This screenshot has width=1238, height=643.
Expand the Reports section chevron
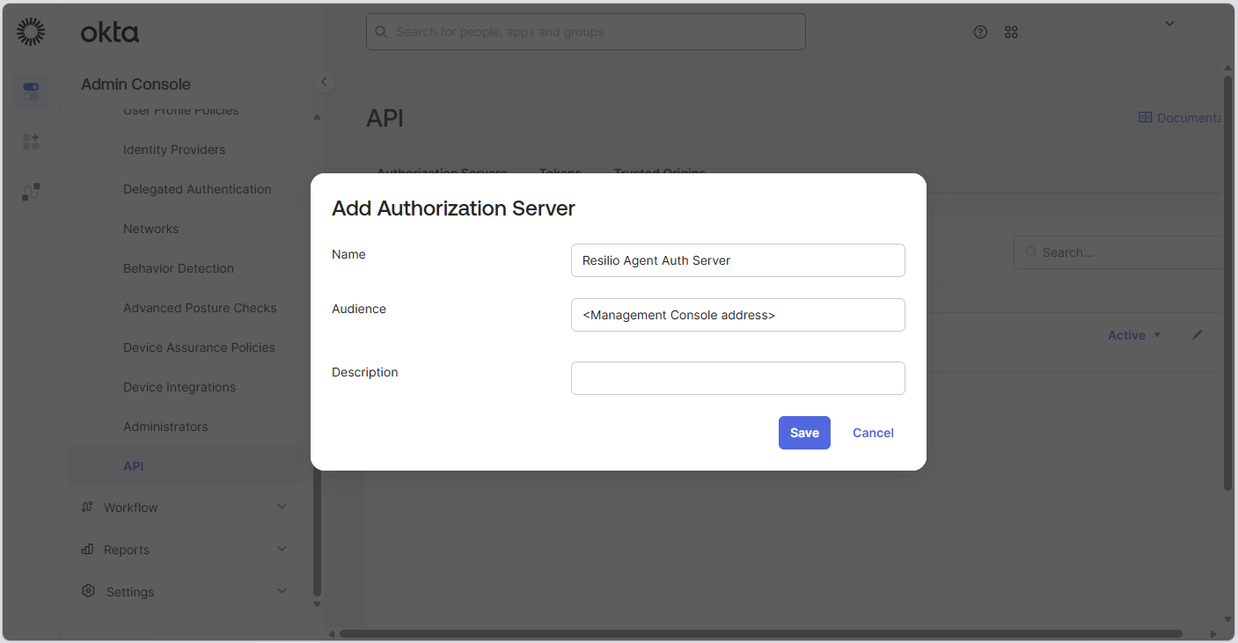point(282,549)
